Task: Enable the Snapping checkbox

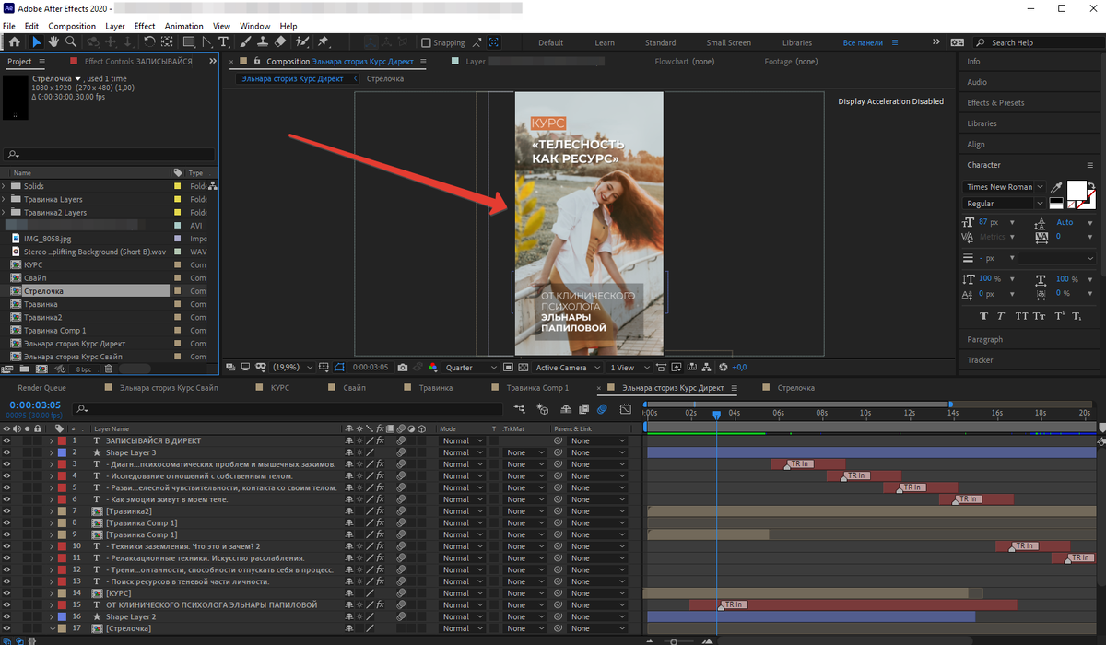Action: tap(426, 42)
